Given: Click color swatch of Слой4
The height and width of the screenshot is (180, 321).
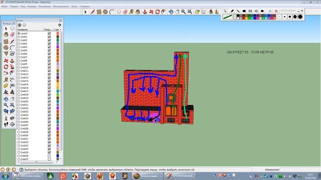Looking at the screenshot, I should 58,47.
